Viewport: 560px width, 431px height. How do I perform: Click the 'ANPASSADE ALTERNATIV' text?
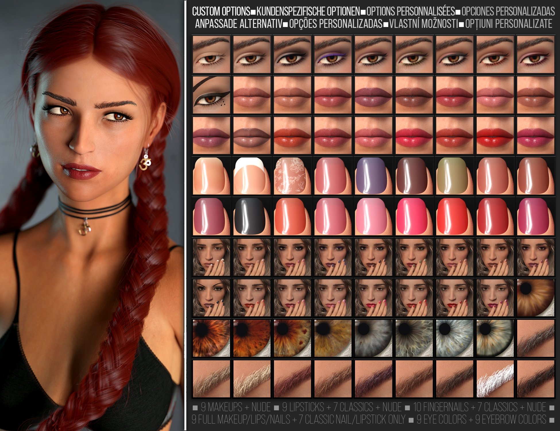pos(239,24)
